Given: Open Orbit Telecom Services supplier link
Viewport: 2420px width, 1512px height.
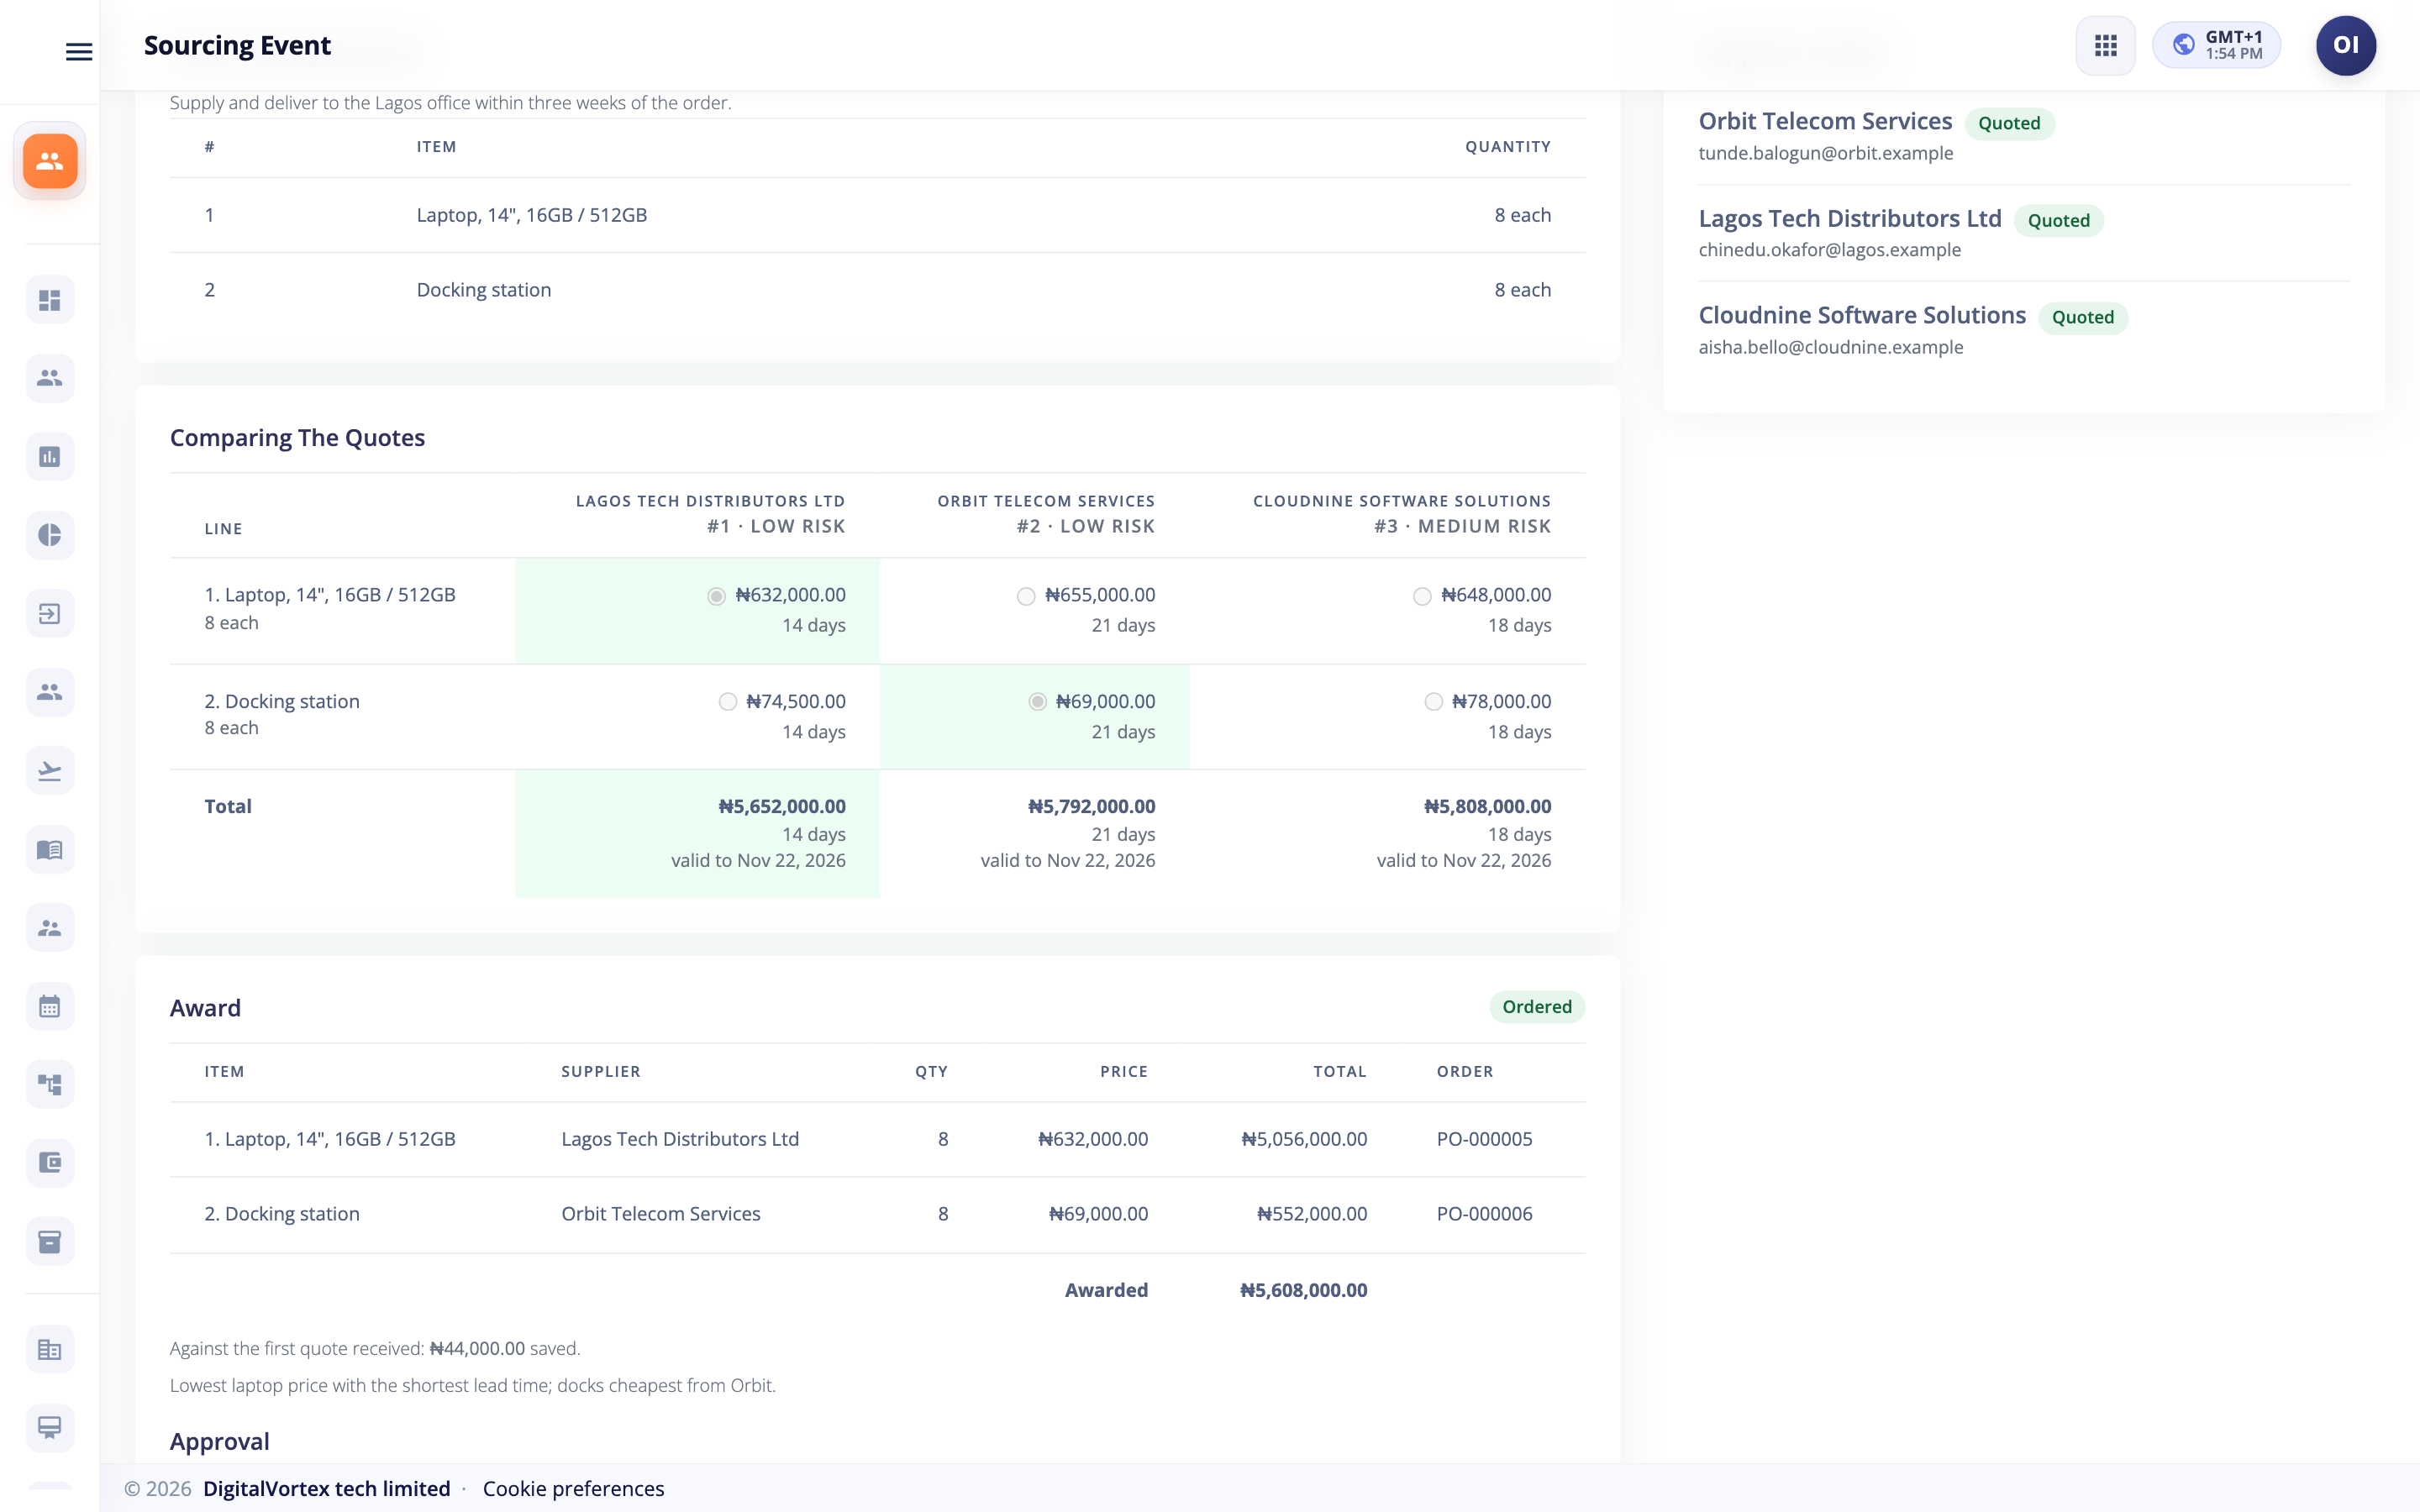Looking at the screenshot, I should click(1825, 122).
